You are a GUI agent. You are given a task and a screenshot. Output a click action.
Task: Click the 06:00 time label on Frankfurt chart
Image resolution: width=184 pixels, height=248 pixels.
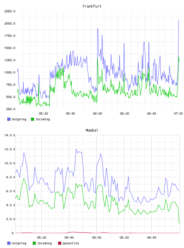(97, 114)
